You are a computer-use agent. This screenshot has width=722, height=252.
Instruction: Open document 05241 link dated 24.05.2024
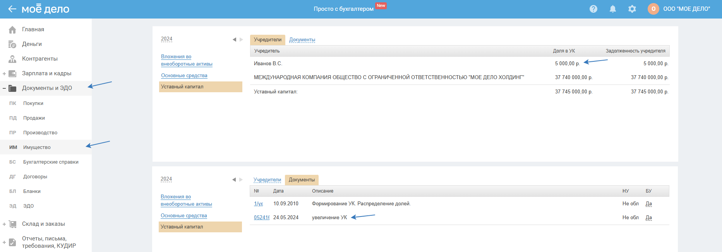pyautogui.click(x=261, y=218)
